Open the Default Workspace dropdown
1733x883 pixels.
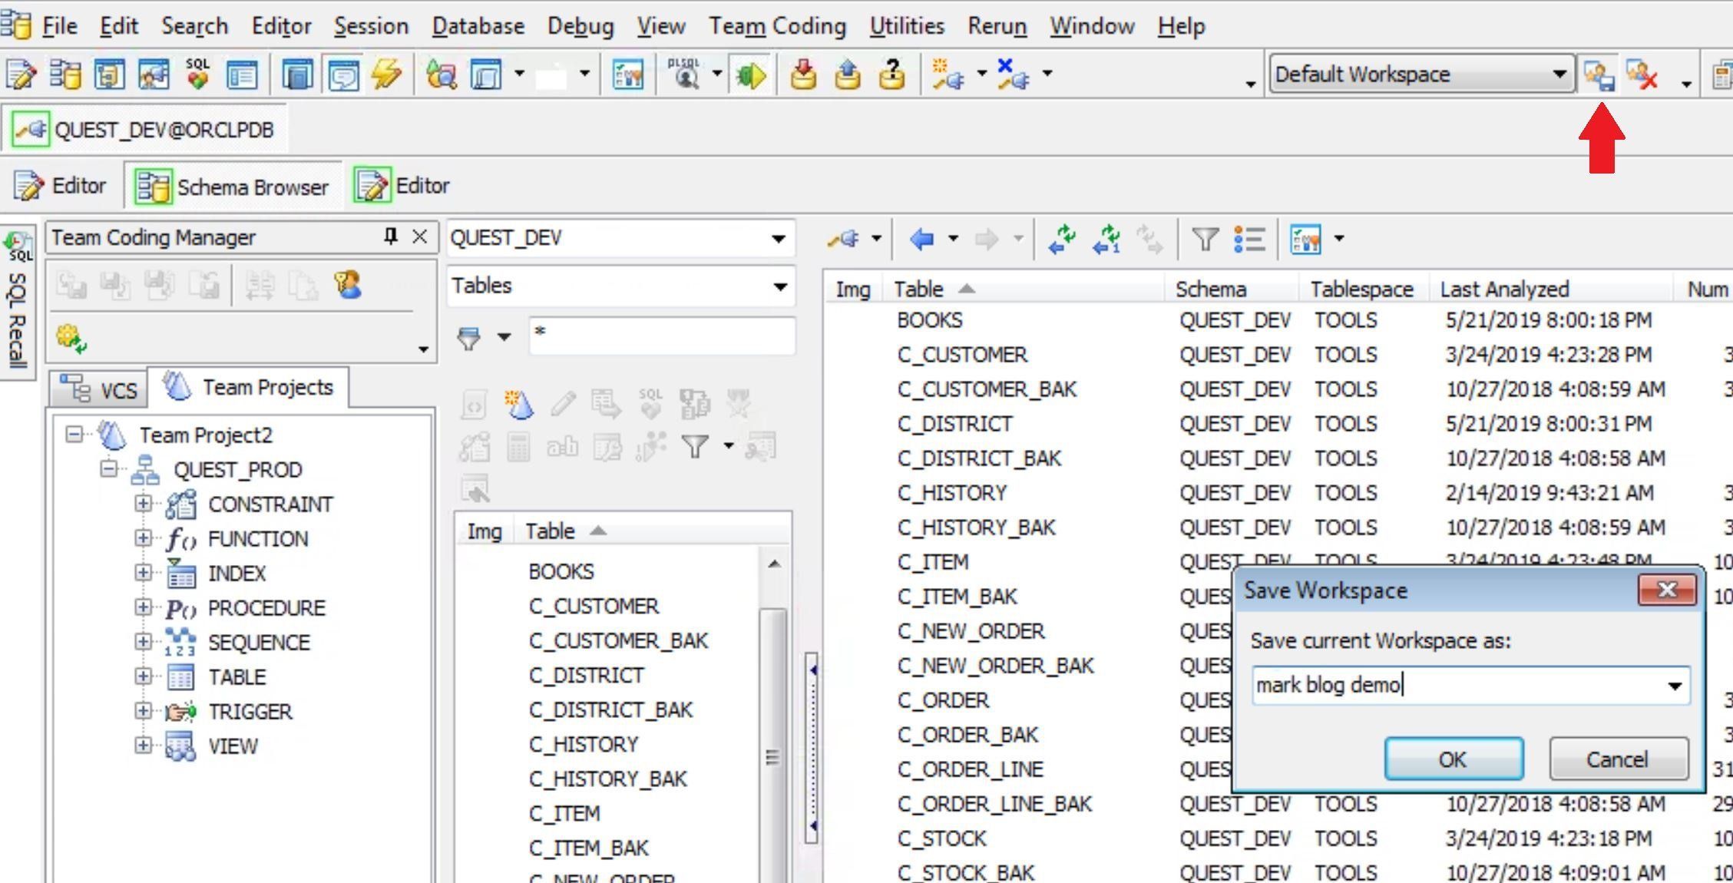1559,74
